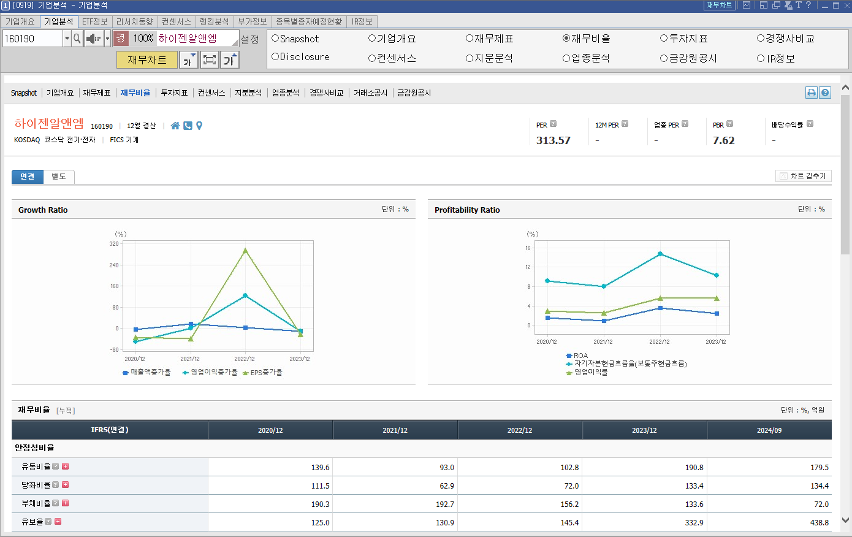Screen dimensions: 852x537
Task: Click the PBR help question icon
Action: (729, 124)
